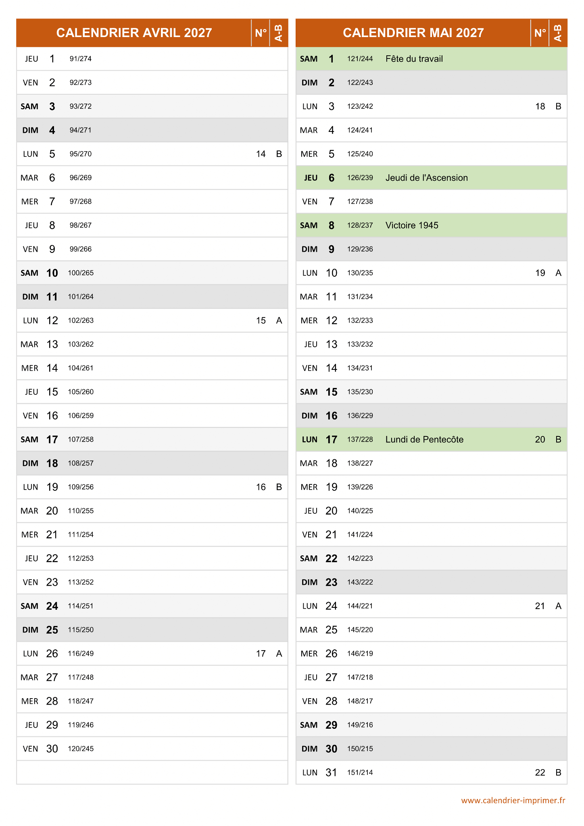The image size is (584, 826).
Task: Select the Lundi de Pentecôte entry
Action: tap(424, 440)
